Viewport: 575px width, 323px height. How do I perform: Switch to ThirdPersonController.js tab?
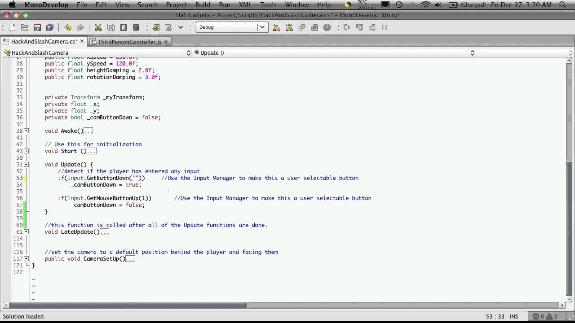[x=129, y=42]
